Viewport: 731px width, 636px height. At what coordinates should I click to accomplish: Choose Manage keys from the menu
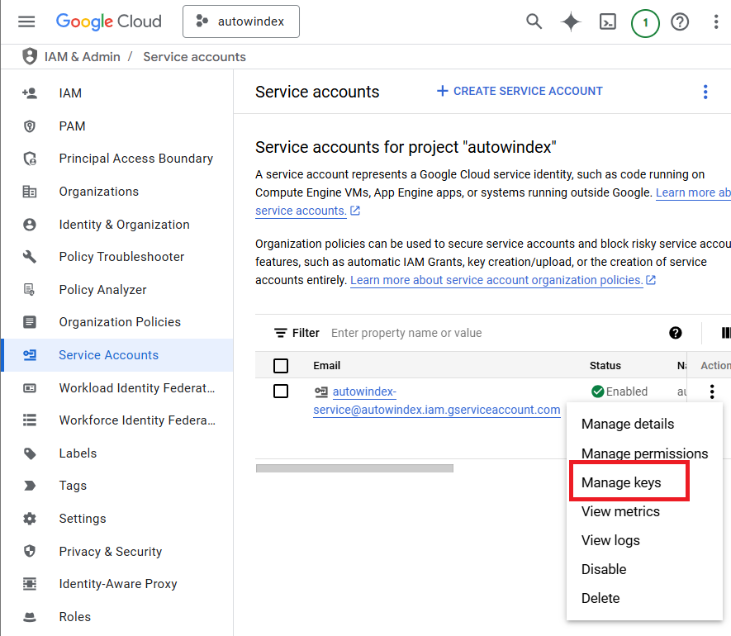(x=645, y=482)
